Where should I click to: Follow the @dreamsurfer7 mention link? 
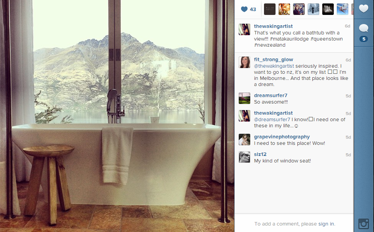272,120
